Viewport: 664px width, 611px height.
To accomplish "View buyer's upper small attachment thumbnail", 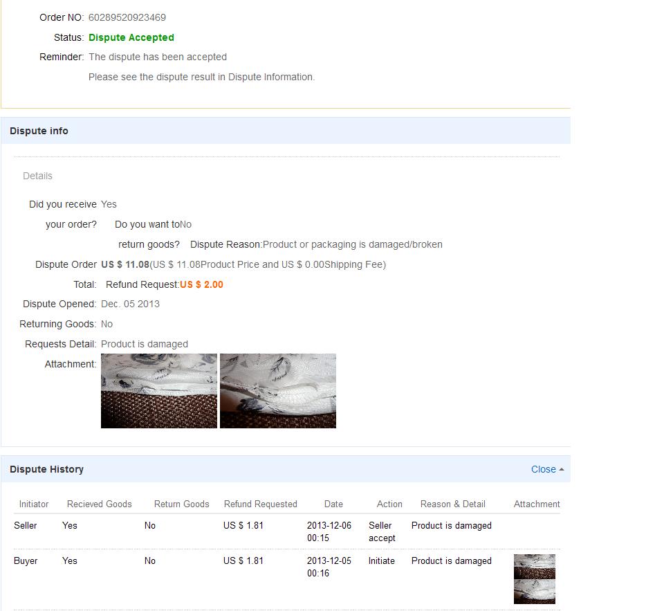I will click(x=534, y=567).
